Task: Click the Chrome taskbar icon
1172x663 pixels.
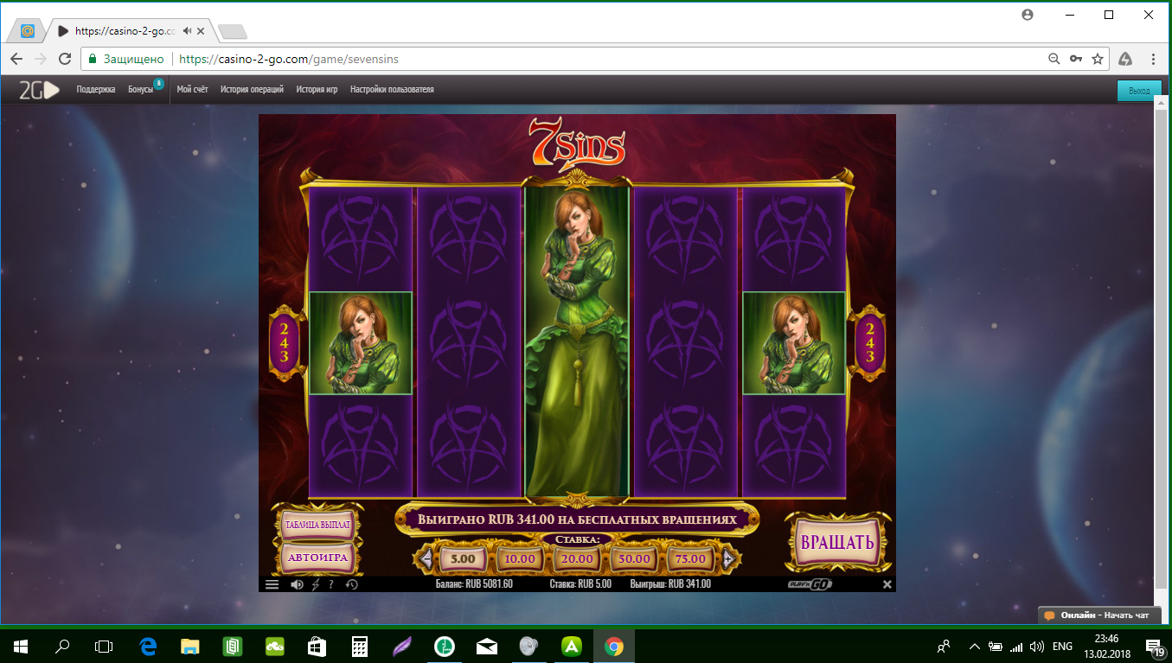Action: [x=614, y=646]
